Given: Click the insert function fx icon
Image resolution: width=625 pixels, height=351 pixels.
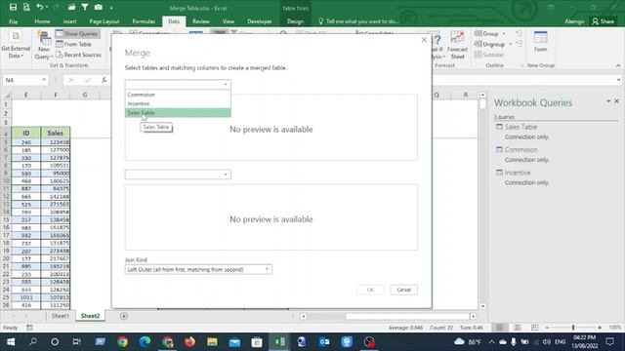Looking at the screenshot, I should [104, 80].
